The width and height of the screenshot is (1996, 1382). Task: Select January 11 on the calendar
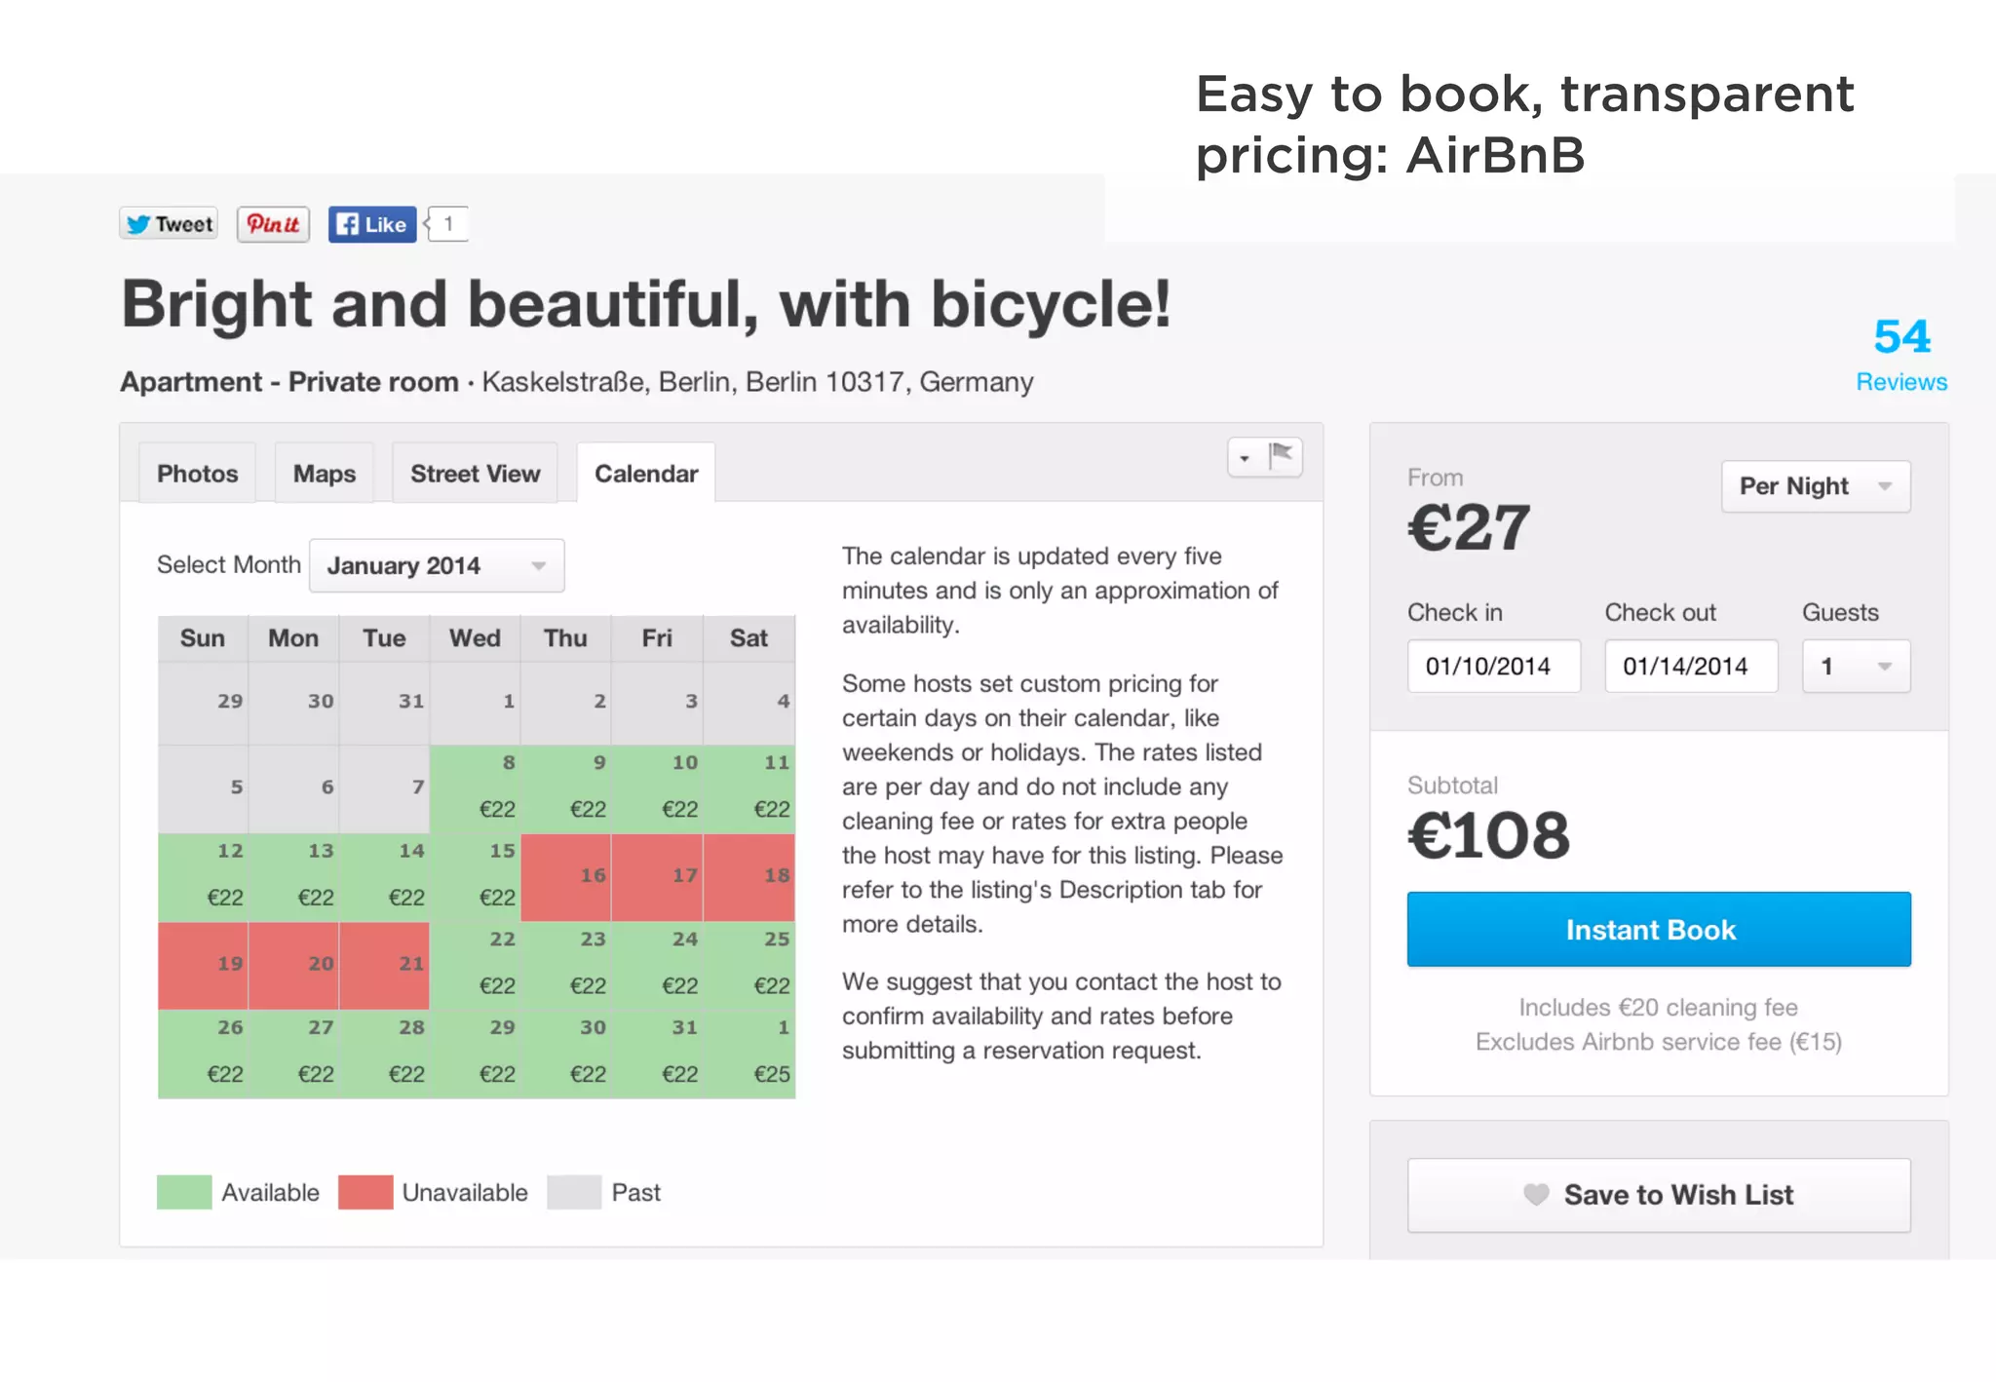point(749,789)
